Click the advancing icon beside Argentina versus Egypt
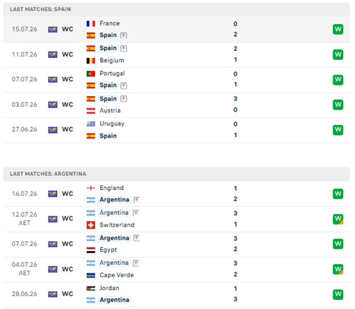Screen dimensions: 355x309 pyautogui.click(x=136, y=238)
